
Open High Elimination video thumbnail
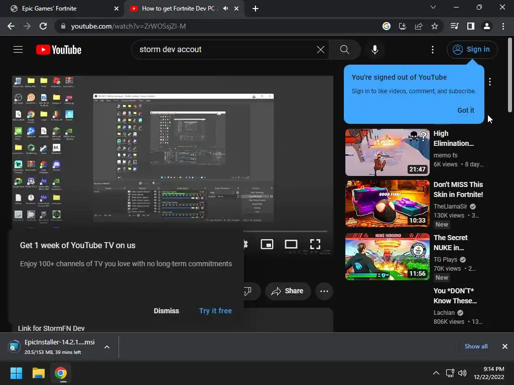(x=387, y=152)
